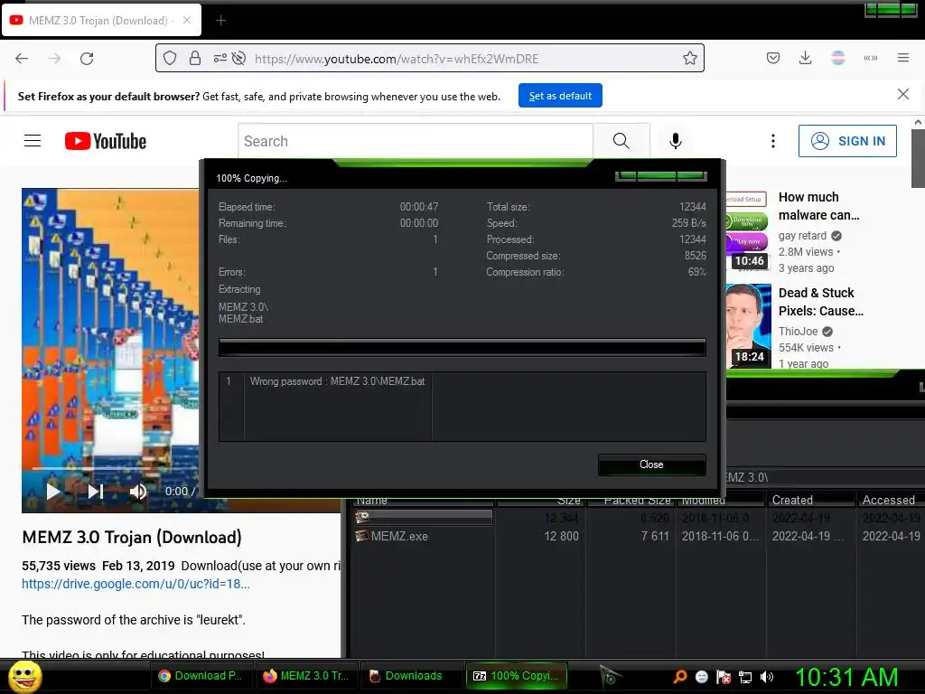Click the taskbar compass-like icon
The height and width of the screenshot is (694, 925).
point(610,675)
